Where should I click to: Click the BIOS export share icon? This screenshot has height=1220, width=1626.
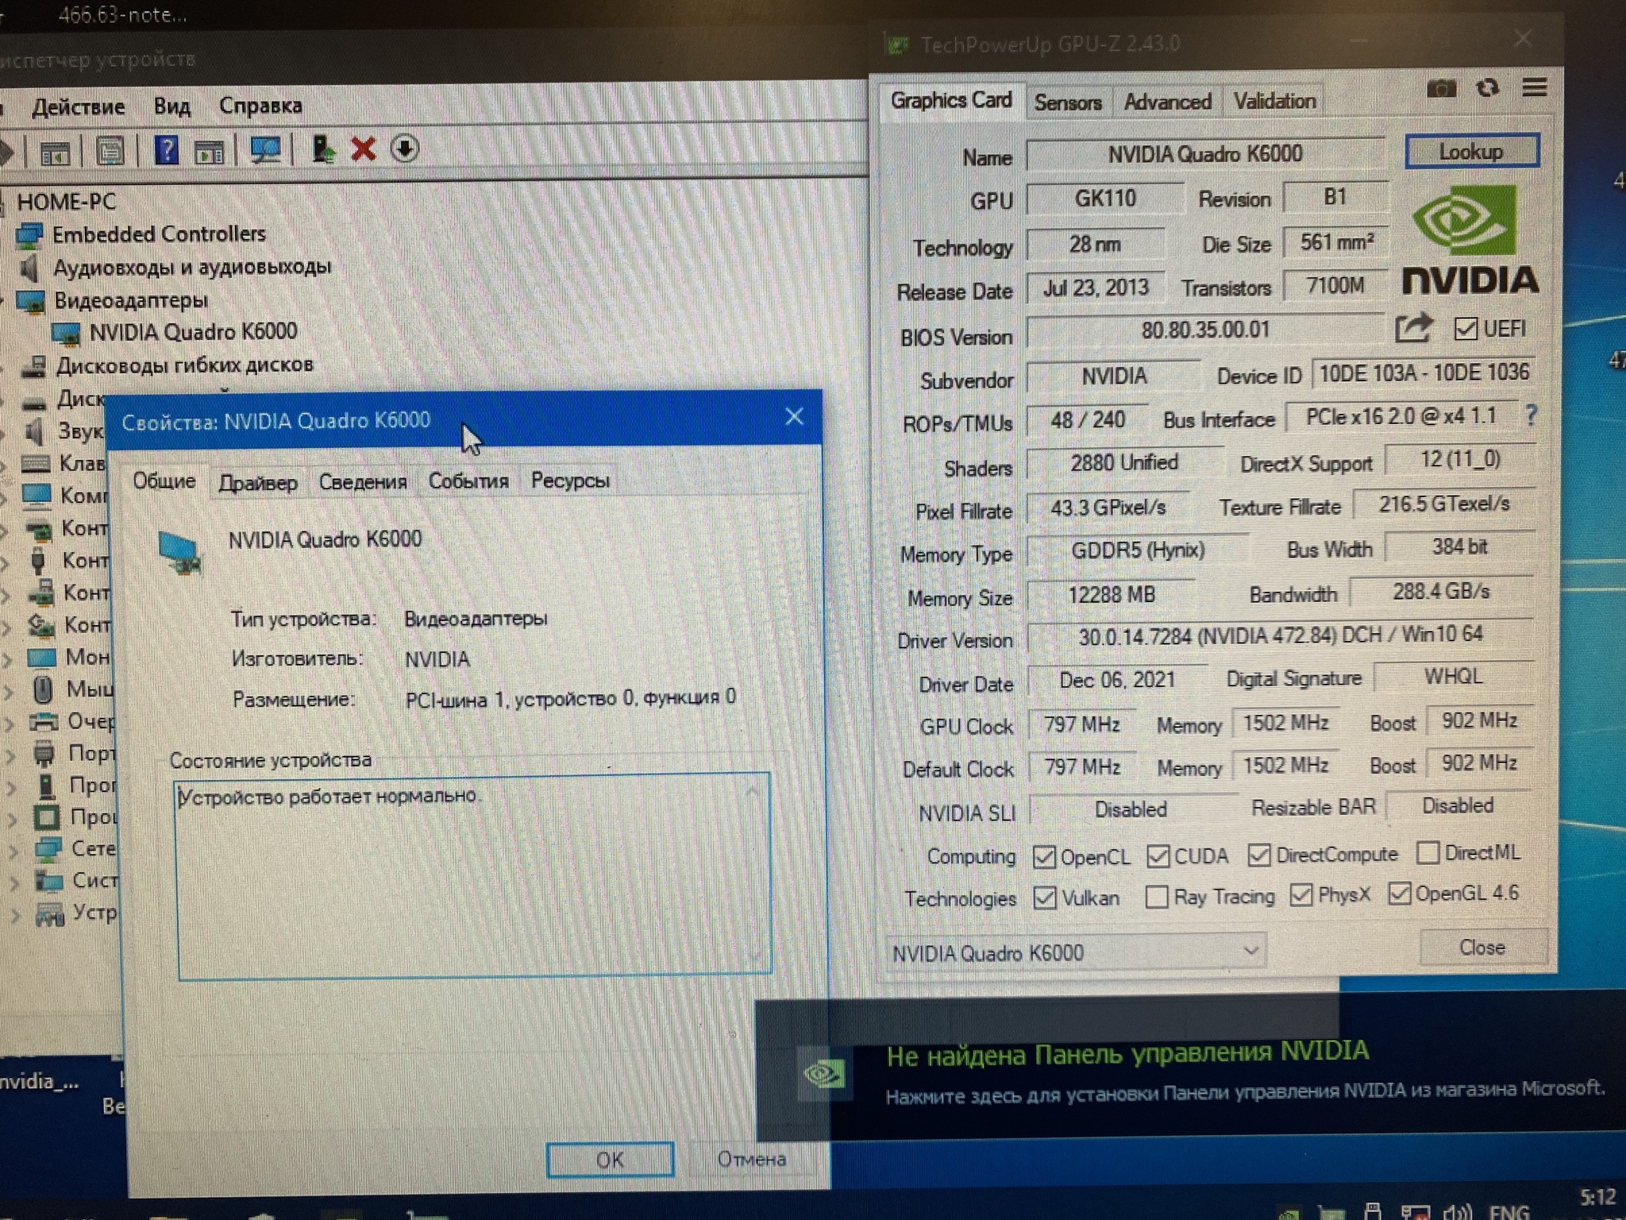[x=1413, y=328]
